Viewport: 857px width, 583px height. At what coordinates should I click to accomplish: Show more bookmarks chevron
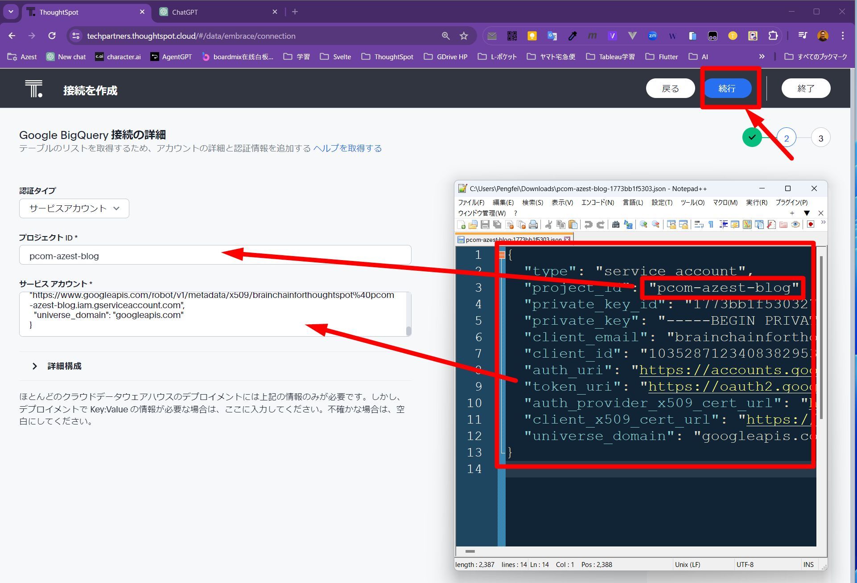tap(762, 57)
